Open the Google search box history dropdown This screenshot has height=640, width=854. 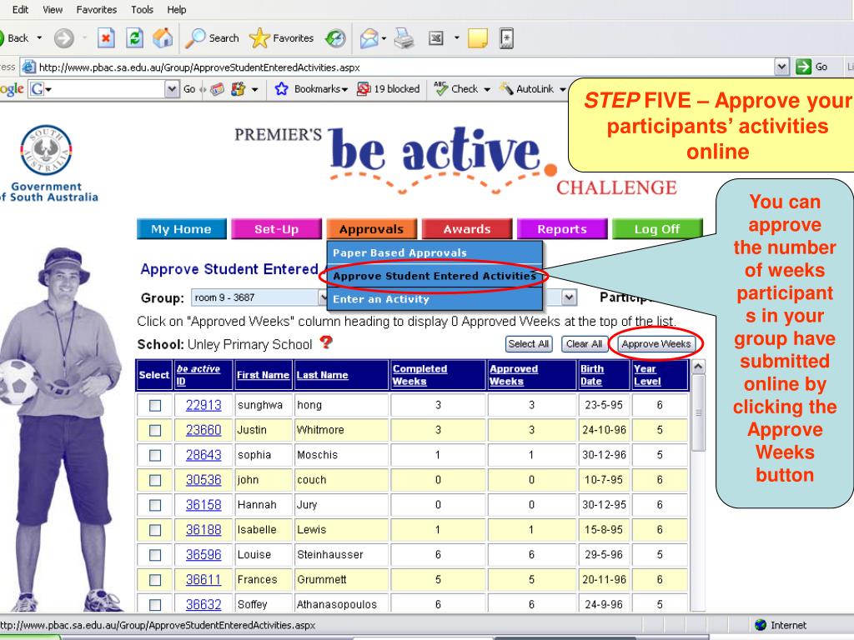pyautogui.click(x=172, y=88)
